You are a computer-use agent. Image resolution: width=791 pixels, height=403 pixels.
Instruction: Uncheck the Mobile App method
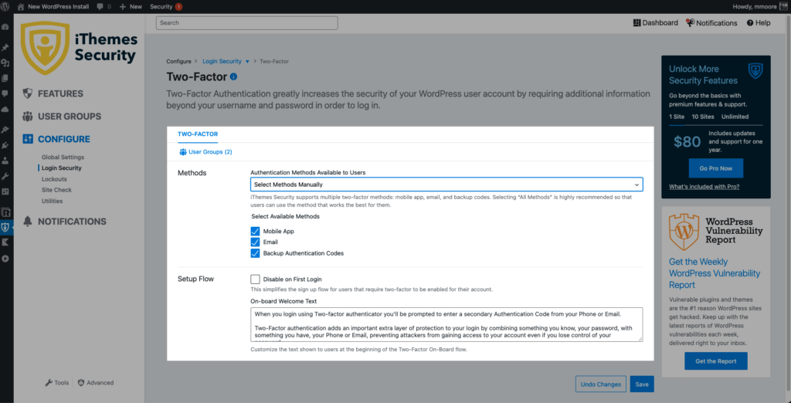255,232
